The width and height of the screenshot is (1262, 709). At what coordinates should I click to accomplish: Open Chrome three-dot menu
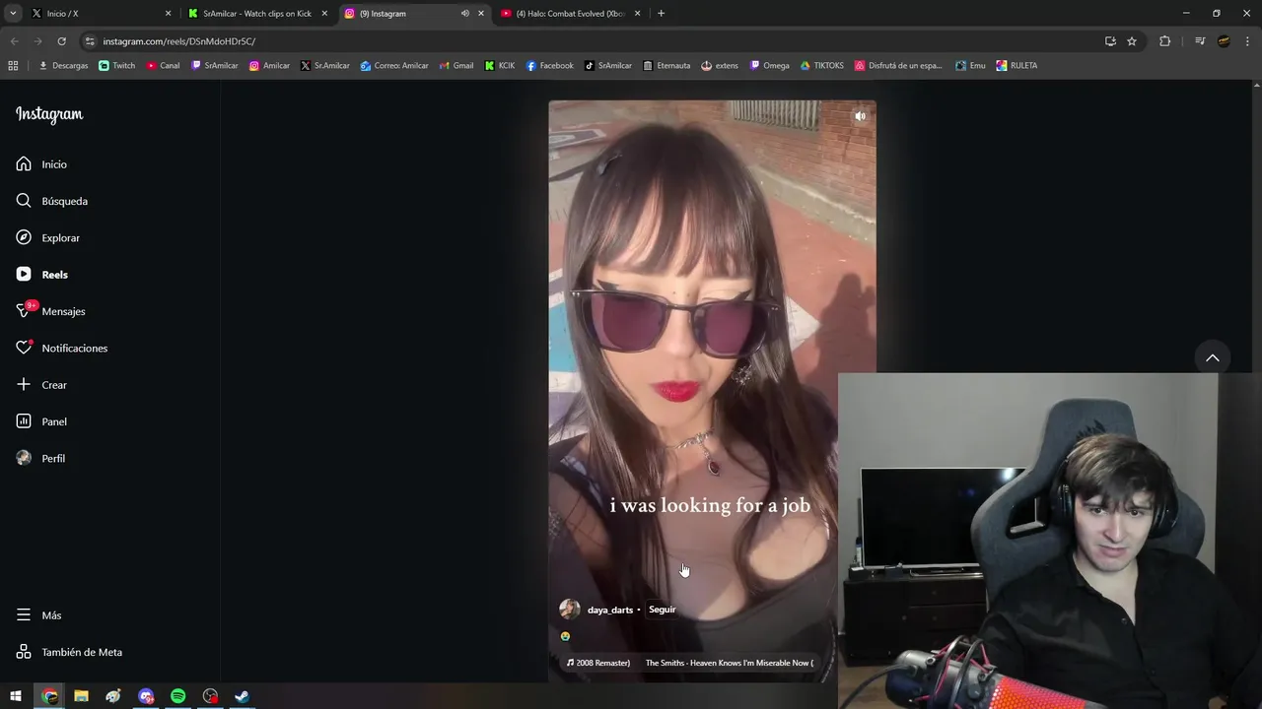click(1248, 41)
